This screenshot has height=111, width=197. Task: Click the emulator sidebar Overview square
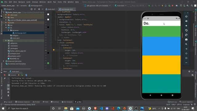click(x=186, y=58)
